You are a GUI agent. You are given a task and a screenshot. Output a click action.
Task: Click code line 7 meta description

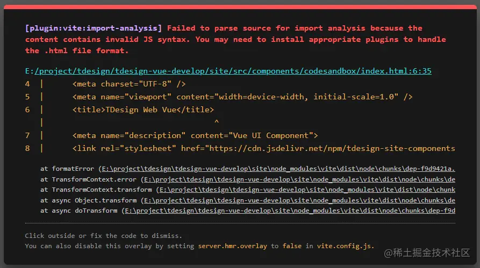tap(195, 135)
